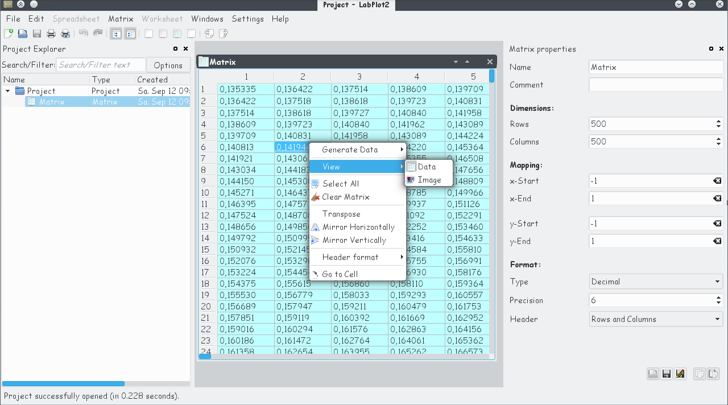This screenshot has height=405, width=728.
Task: Click the print preview toolbar icon
Action: (65, 34)
